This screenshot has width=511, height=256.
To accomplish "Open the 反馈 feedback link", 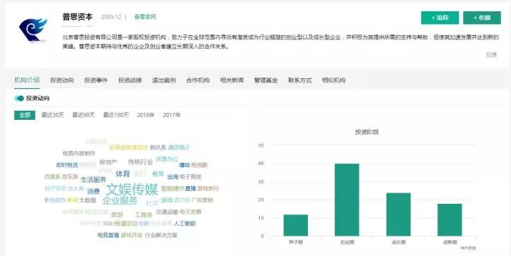I will [x=491, y=54].
